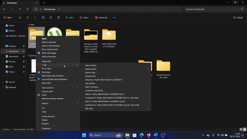247x139 pixels.
Task: Select Test archive in 7-Zip submenu
Action: 90,83
